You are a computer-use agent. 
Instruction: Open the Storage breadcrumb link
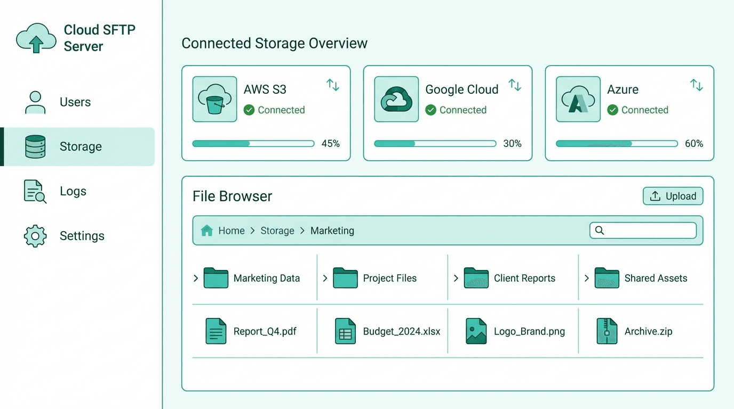click(277, 230)
